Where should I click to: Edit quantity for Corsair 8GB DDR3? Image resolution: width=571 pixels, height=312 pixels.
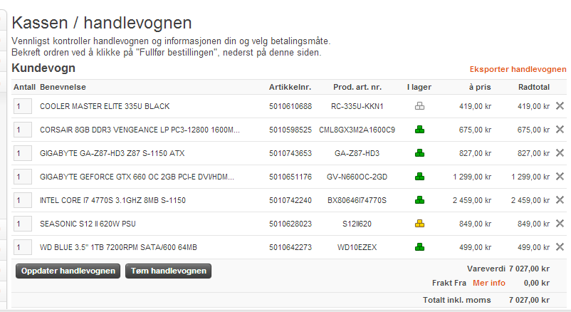pyautogui.click(x=23, y=130)
